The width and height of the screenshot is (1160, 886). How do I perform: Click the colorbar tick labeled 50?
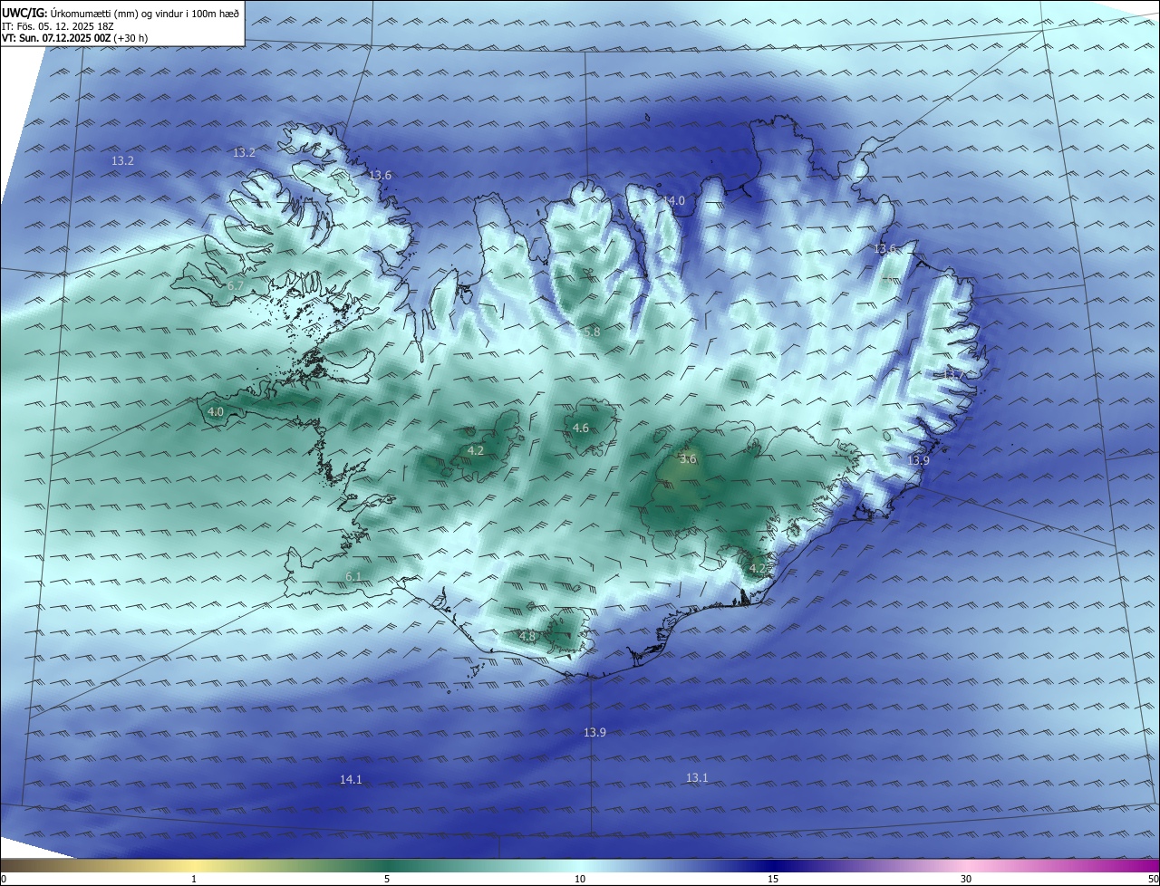pos(1153,879)
